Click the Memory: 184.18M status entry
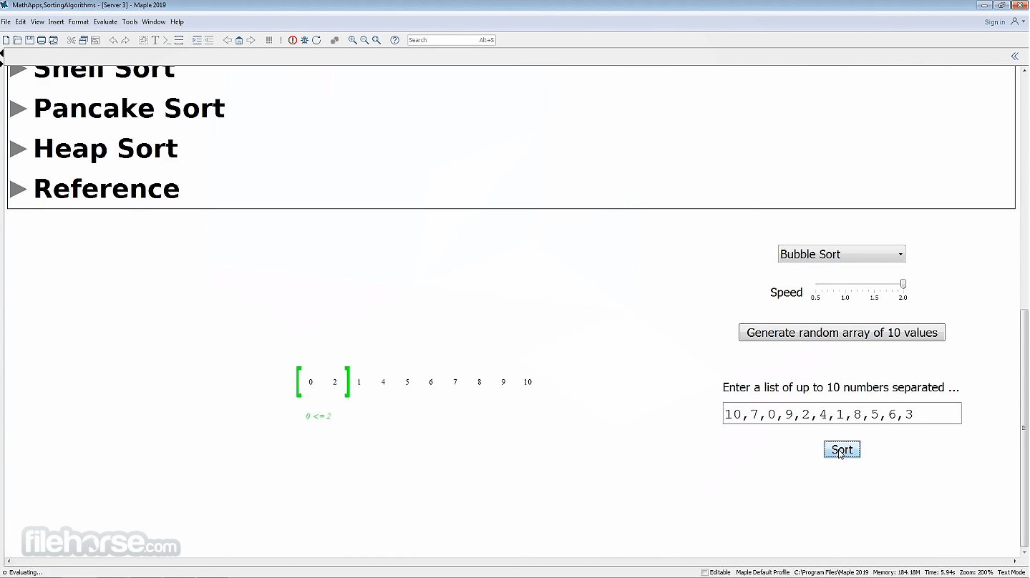The image size is (1030, 578). click(x=897, y=572)
